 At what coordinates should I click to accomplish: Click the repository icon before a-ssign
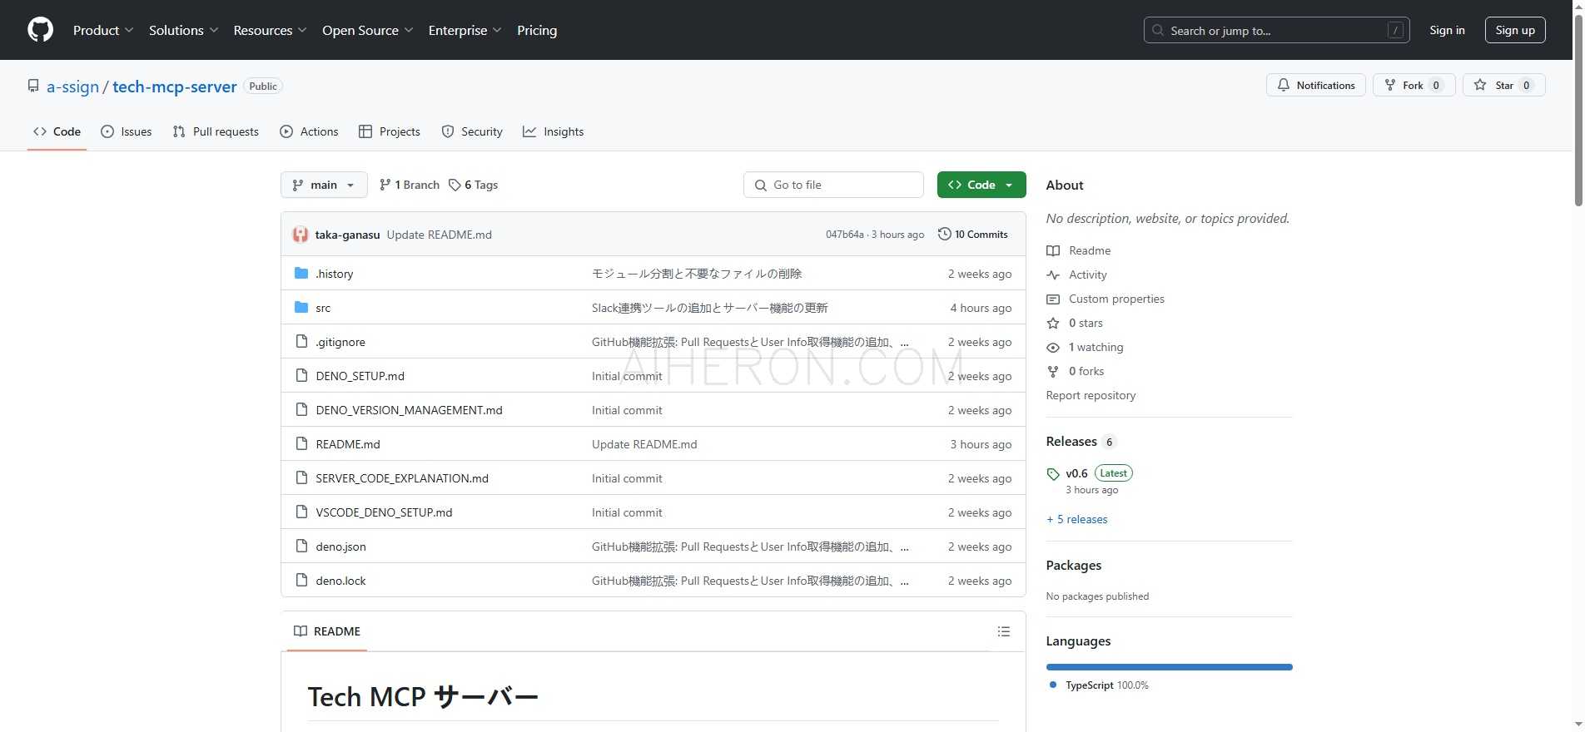pyautogui.click(x=33, y=86)
